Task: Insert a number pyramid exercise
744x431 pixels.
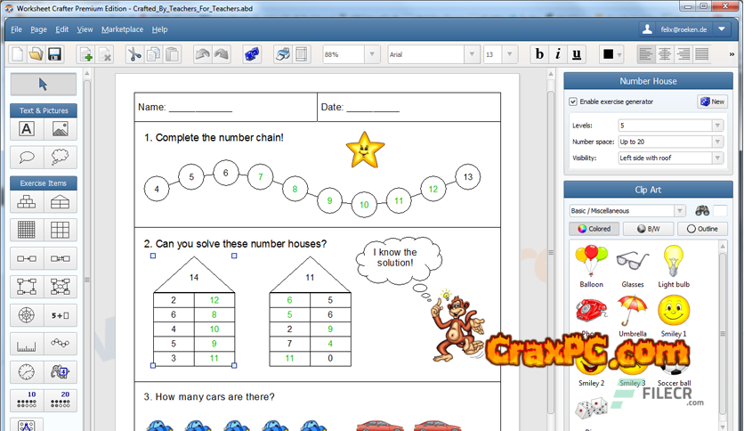Action: pyautogui.click(x=27, y=202)
